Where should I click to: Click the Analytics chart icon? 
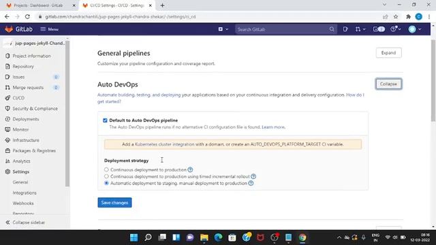tap(7, 161)
